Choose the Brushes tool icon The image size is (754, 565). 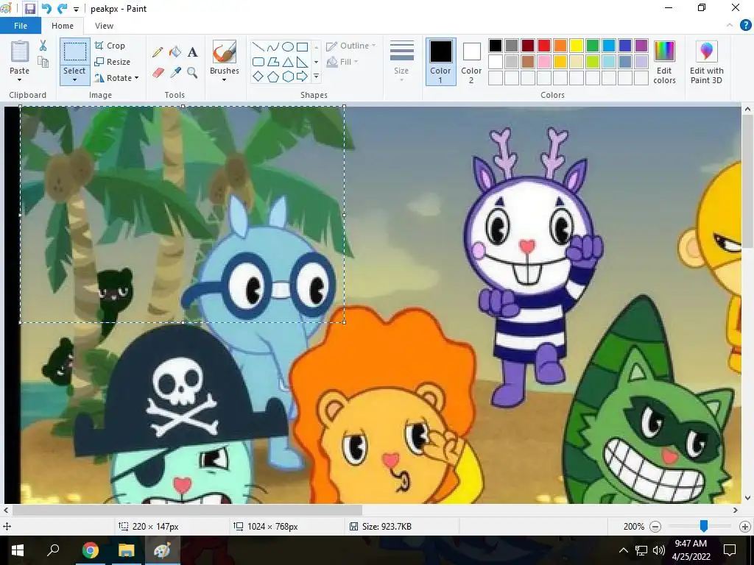point(224,51)
